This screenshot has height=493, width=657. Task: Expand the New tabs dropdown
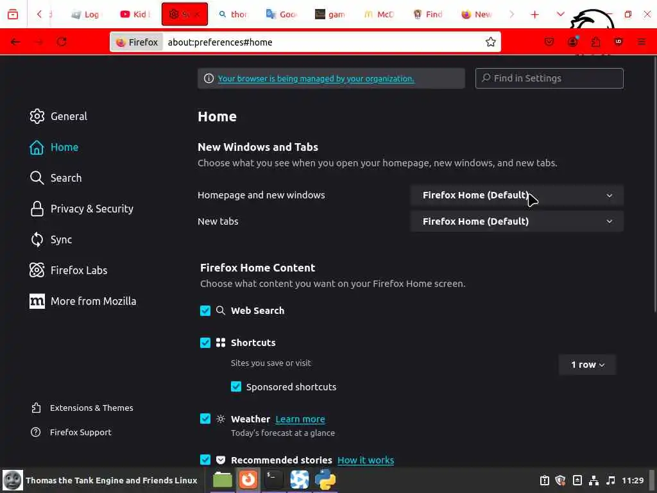(517, 221)
